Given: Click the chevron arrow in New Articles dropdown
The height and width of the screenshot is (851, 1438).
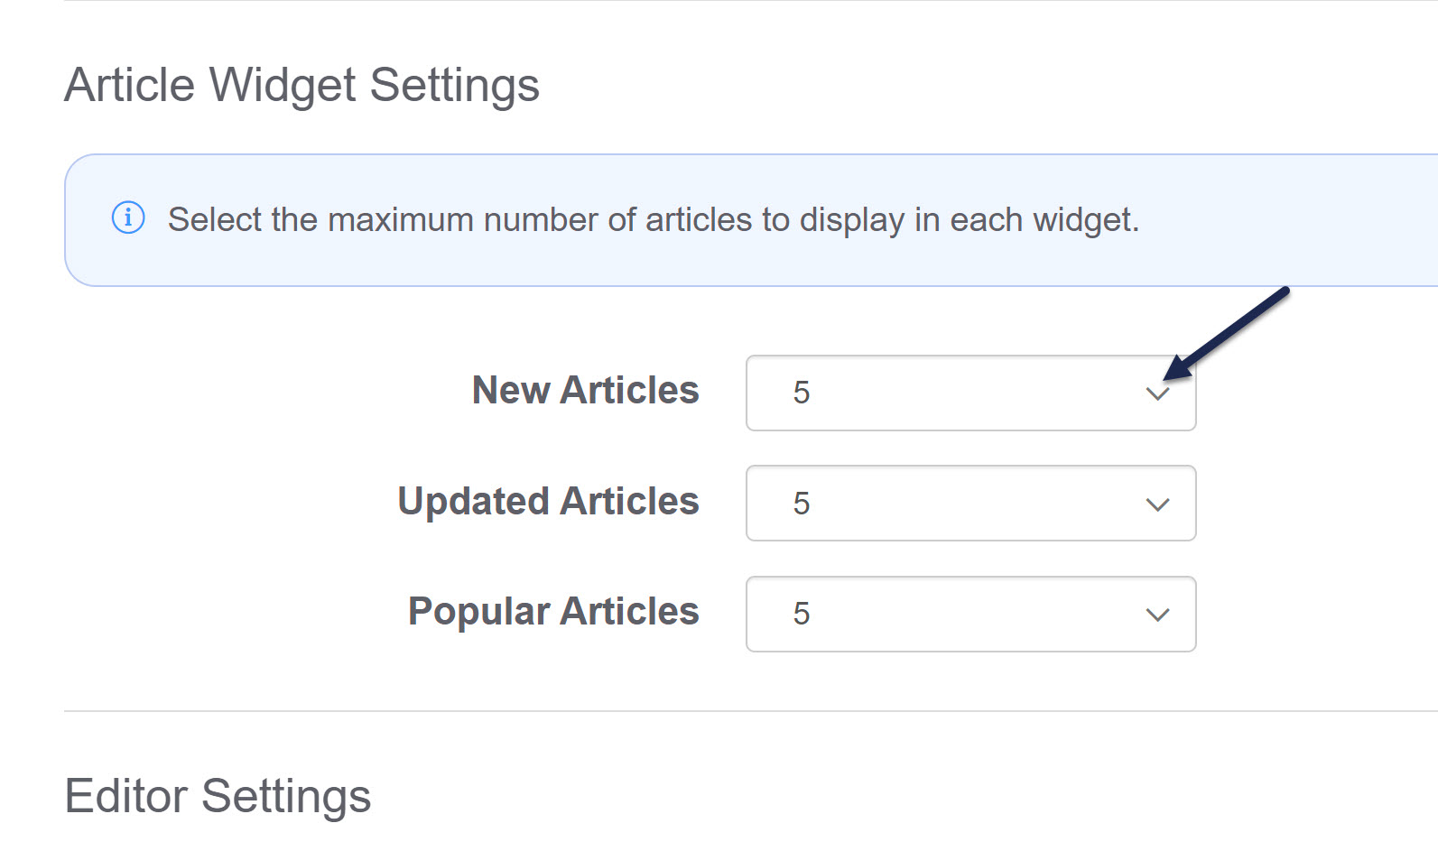Looking at the screenshot, I should pos(1157,393).
